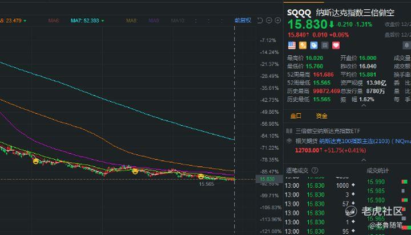Collapse the quote details with the chevron

tap(364, 106)
